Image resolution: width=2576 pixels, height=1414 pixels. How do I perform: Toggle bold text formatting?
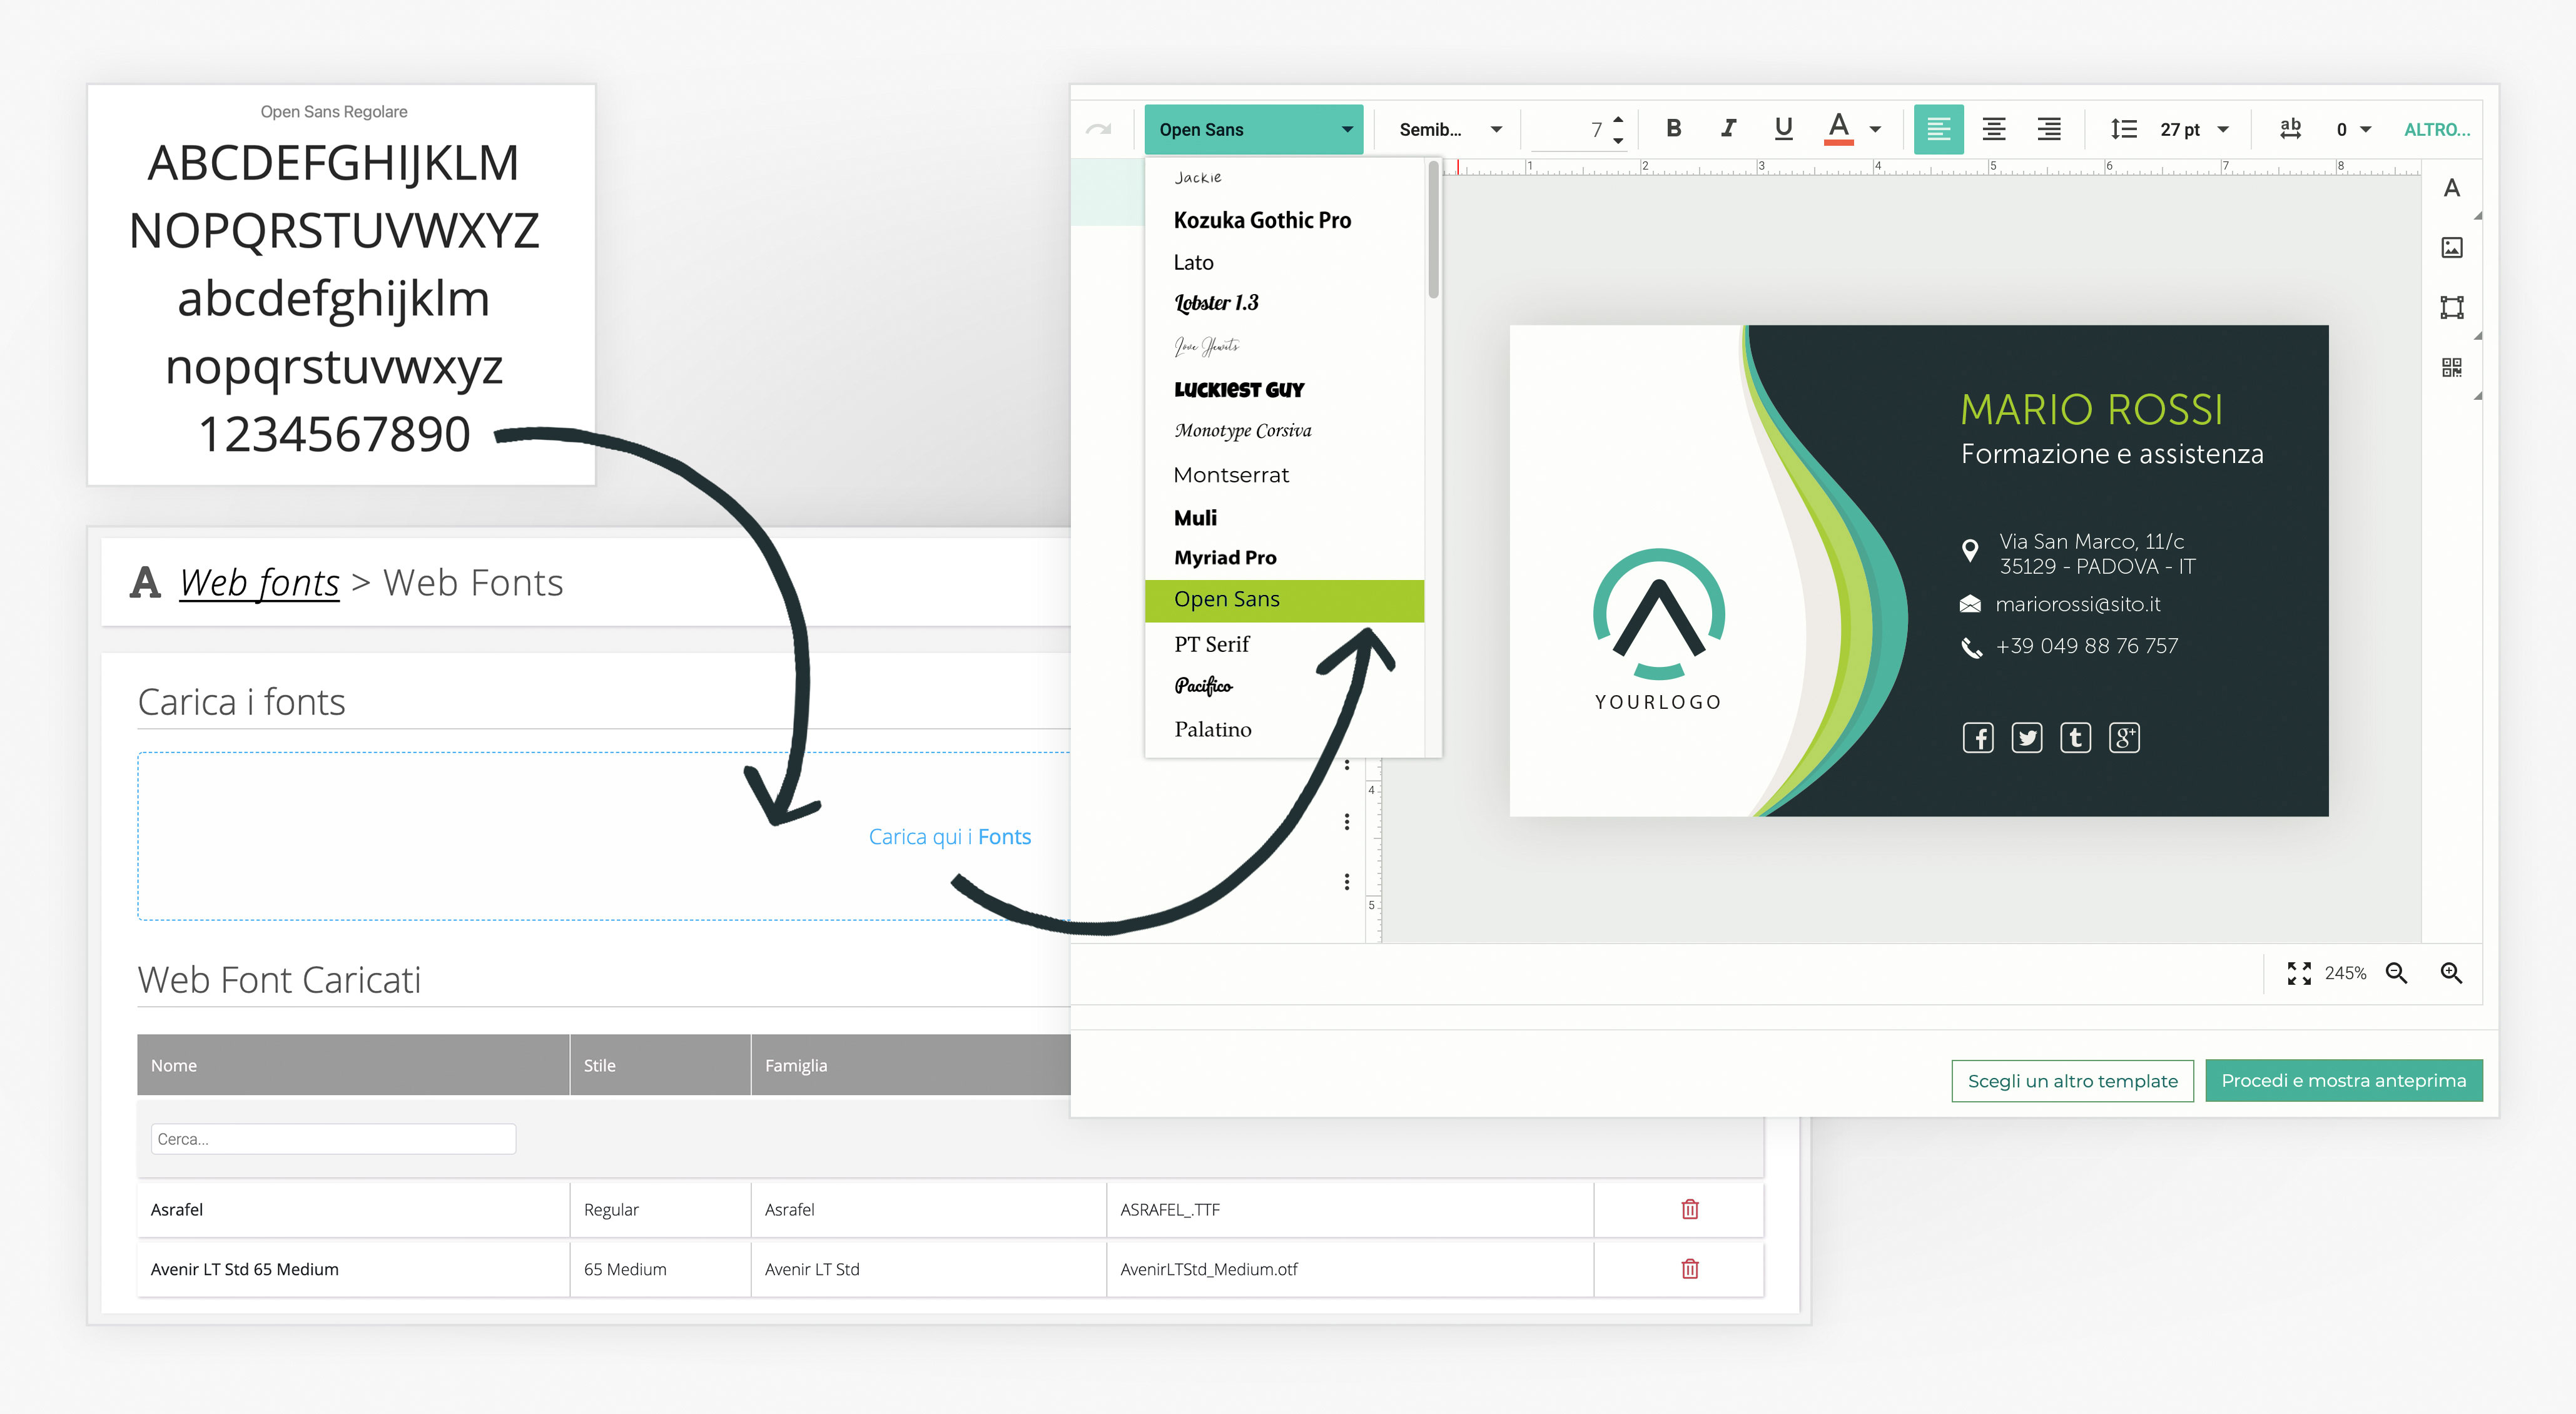[x=1673, y=129]
